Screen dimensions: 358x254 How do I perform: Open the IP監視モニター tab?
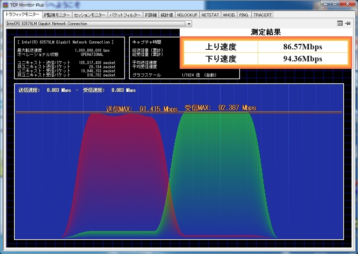tap(57, 15)
